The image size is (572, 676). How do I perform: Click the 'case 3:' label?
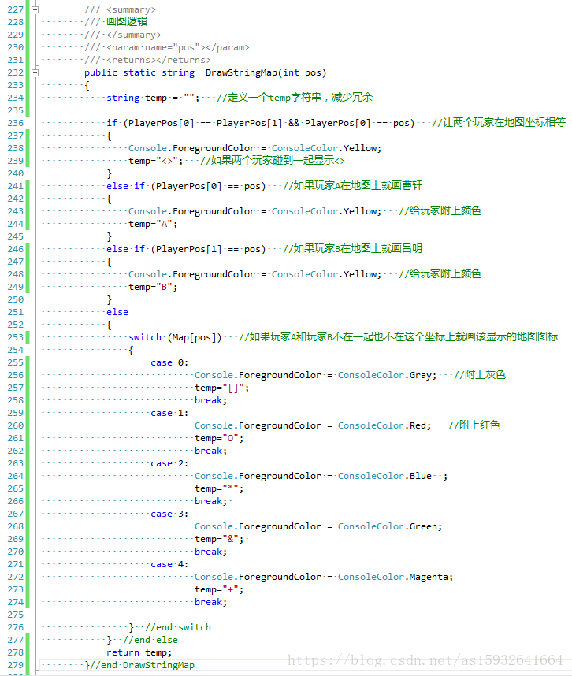169,514
